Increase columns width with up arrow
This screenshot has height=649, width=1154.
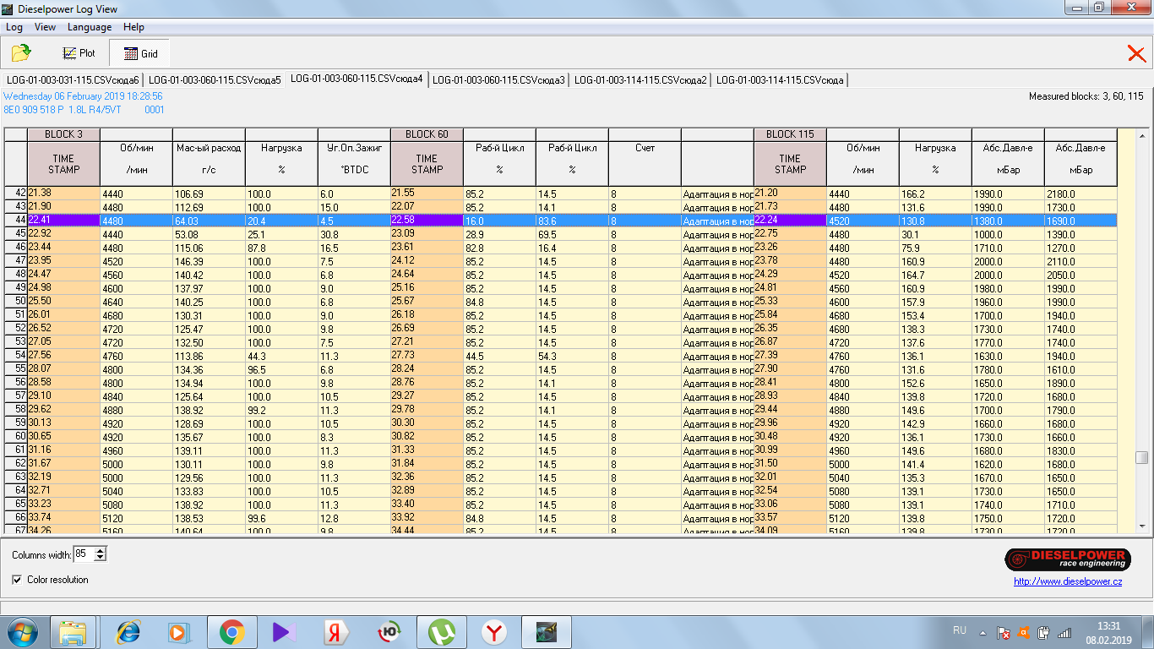[101, 550]
